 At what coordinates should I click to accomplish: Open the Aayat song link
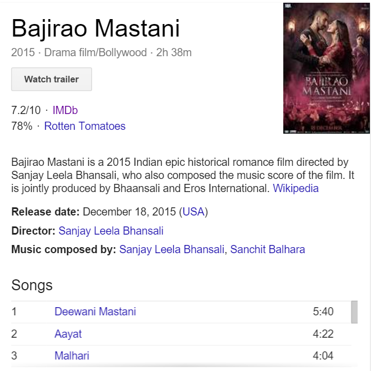(x=68, y=334)
